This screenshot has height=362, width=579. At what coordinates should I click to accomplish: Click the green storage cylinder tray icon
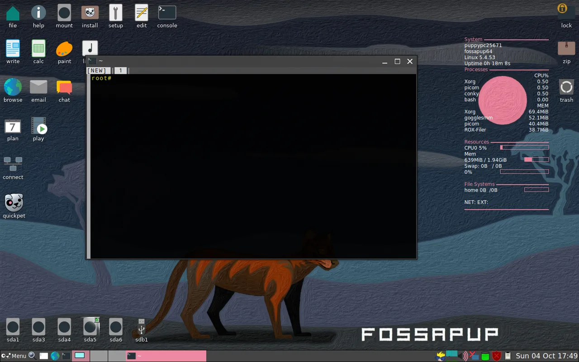click(485, 356)
